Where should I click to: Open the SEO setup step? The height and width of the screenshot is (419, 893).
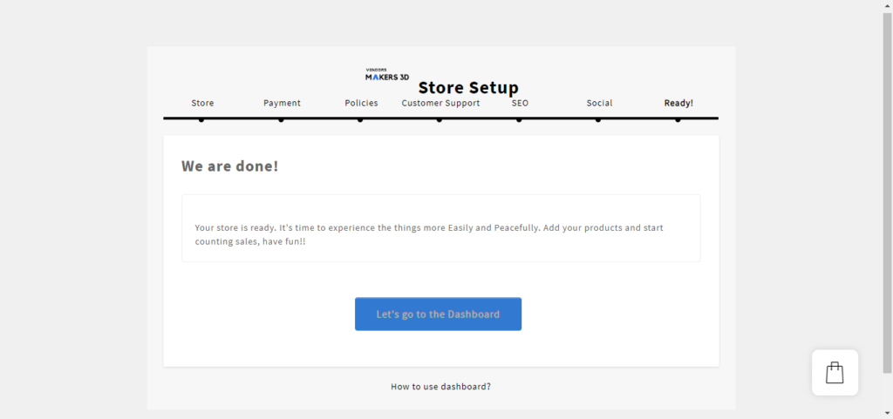pyautogui.click(x=520, y=103)
